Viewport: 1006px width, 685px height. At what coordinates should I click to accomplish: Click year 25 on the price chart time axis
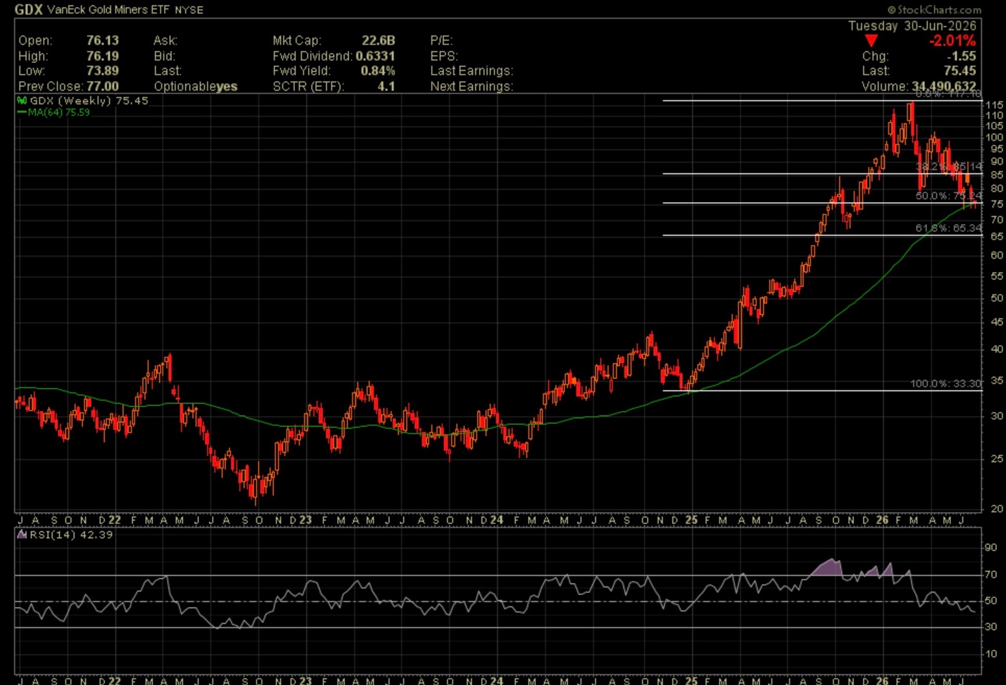[691, 520]
